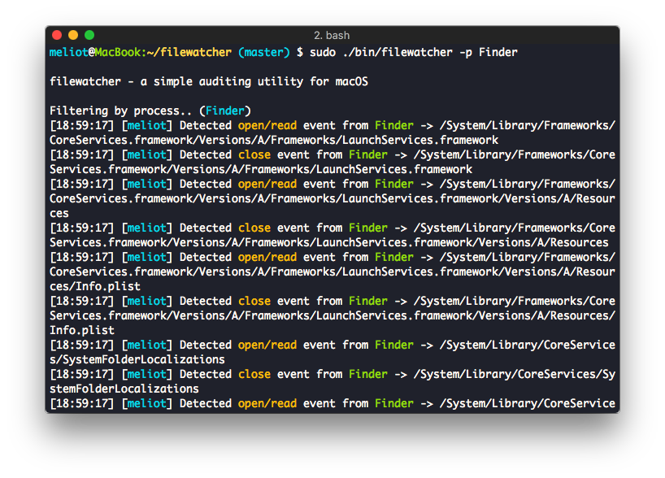
Task: Maximize the terminal with the green button
Action: 89,35
